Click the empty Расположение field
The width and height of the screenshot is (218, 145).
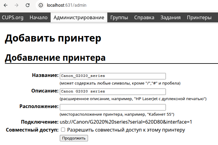click(x=113, y=107)
